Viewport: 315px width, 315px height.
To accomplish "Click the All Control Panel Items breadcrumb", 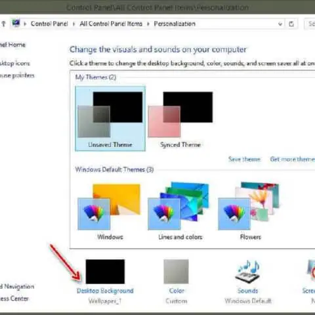I will [x=111, y=24].
